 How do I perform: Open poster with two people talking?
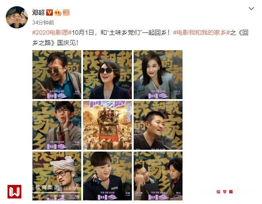[x=158, y=176]
